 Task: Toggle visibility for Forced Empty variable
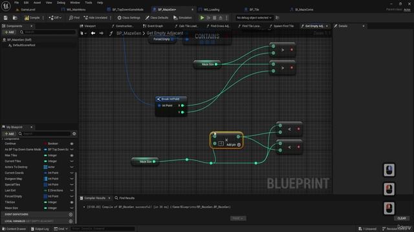coord(72,197)
